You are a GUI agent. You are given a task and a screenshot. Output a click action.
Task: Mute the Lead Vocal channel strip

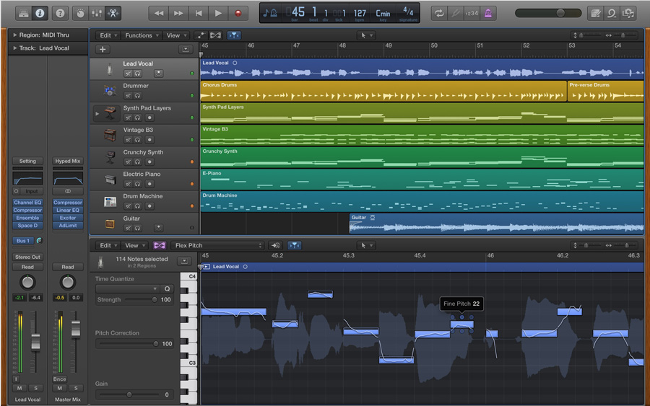click(x=19, y=388)
